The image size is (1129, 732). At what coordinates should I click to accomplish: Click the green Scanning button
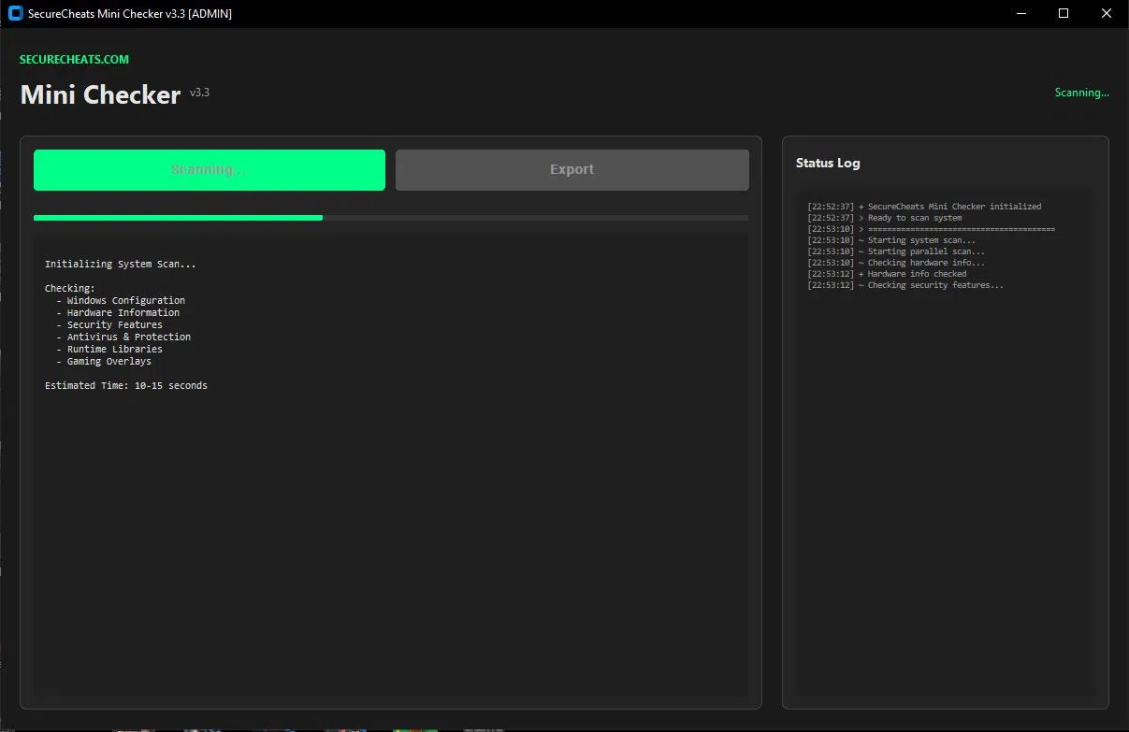click(209, 169)
